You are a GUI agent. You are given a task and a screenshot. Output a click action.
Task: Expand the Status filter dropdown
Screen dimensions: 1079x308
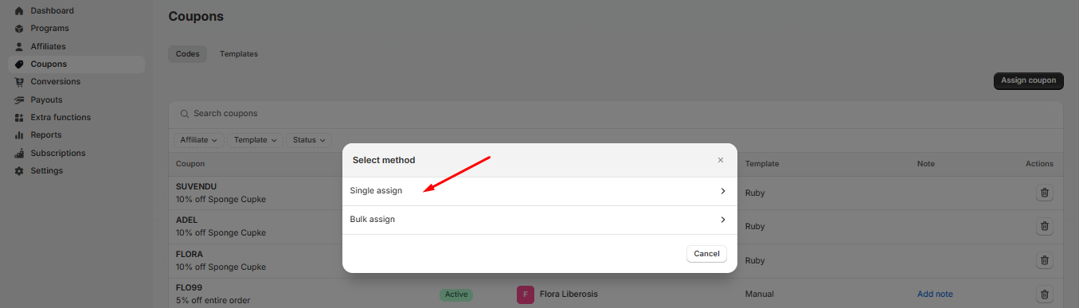[x=309, y=140]
